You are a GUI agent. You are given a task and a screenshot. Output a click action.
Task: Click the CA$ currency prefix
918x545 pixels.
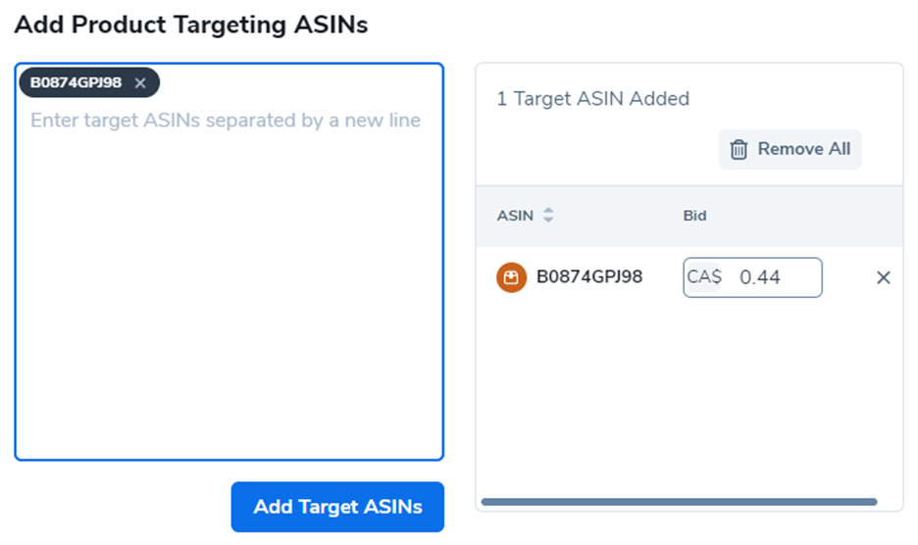(x=704, y=277)
